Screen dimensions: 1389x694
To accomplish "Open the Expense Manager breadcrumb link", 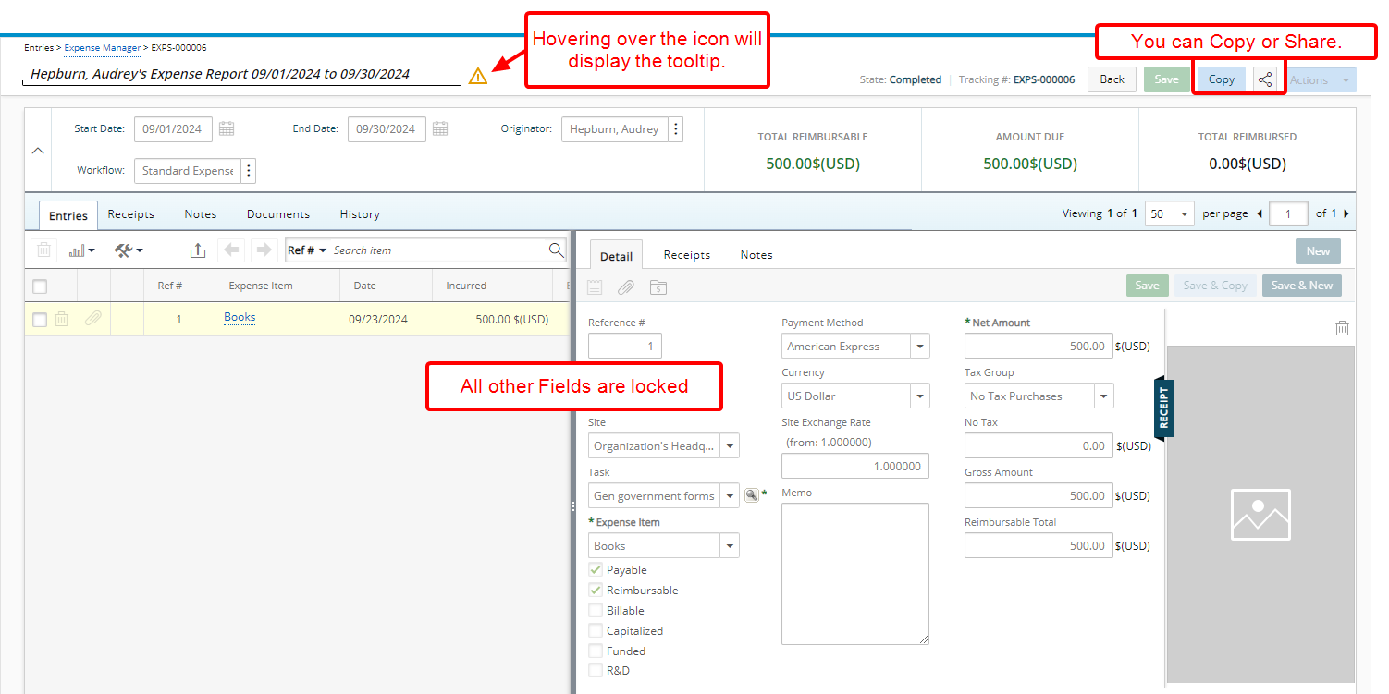I will pos(102,47).
